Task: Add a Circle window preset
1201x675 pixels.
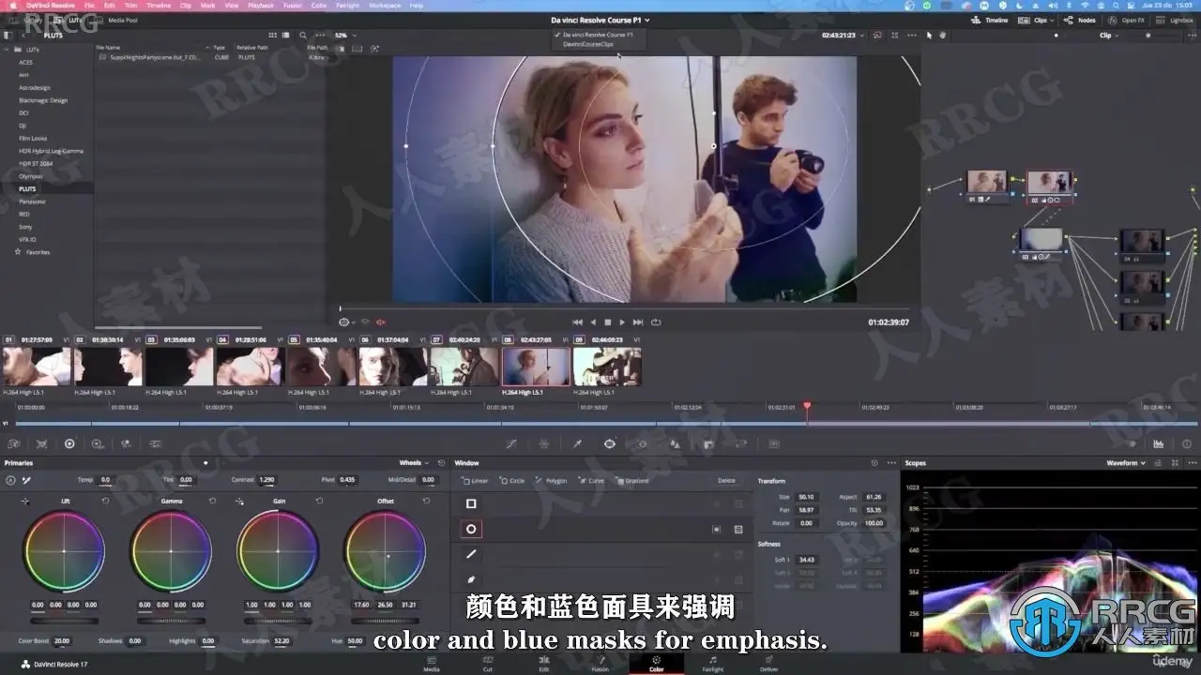Action: 513,480
